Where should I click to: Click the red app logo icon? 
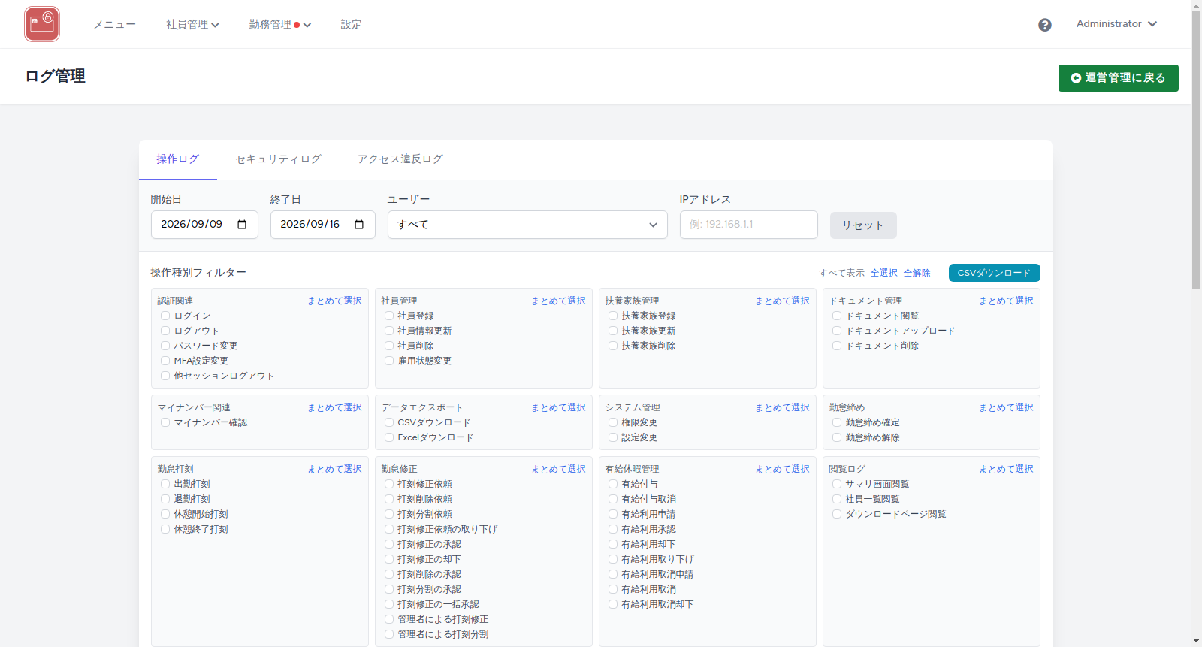click(42, 24)
